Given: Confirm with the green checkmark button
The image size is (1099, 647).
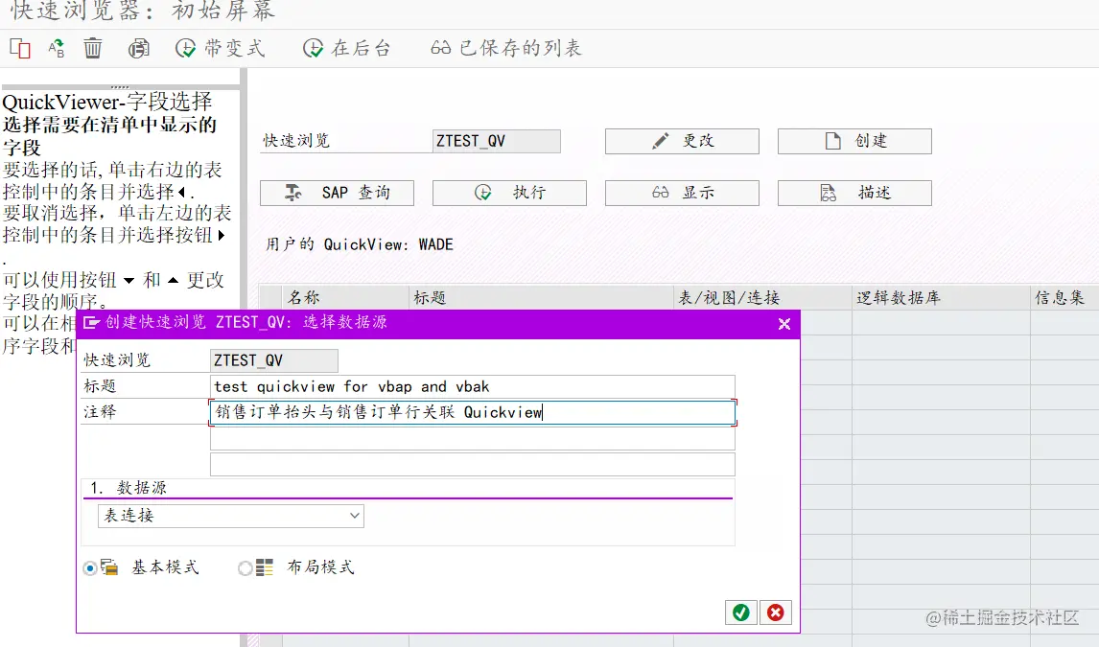Looking at the screenshot, I should pyautogui.click(x=741, y=612).
